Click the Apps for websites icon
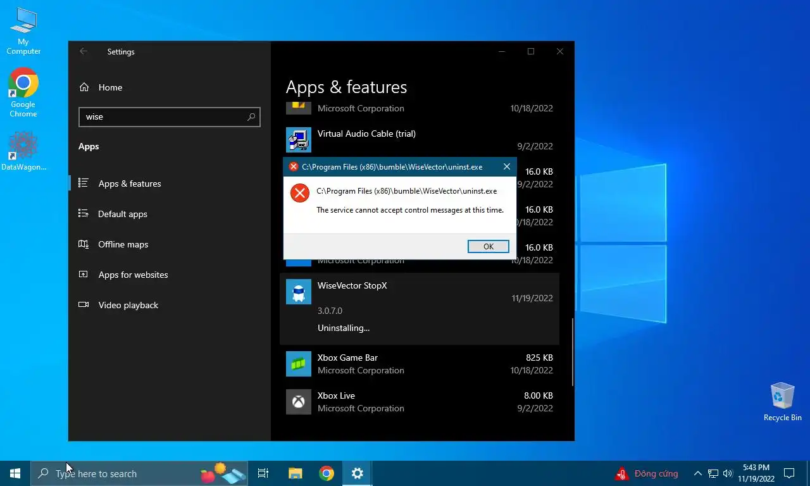The height and width of the screenshot is (486, 810). [83, 274]
